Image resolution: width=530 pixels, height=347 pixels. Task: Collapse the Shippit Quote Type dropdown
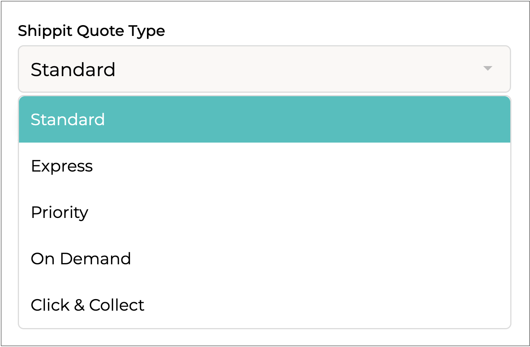[487, 69]
